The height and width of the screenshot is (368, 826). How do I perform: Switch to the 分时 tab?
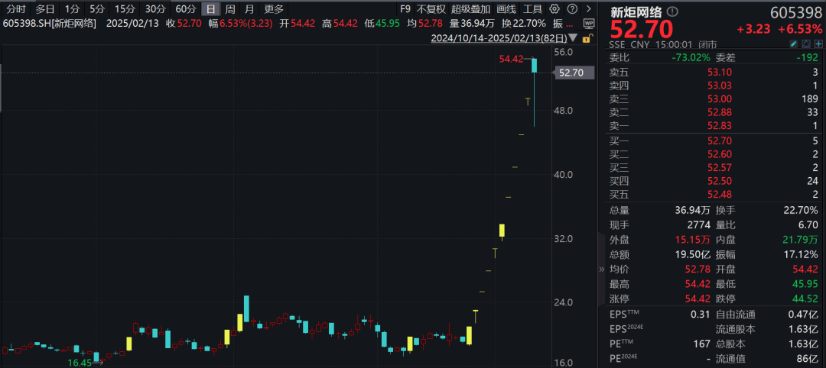point(16,9)
